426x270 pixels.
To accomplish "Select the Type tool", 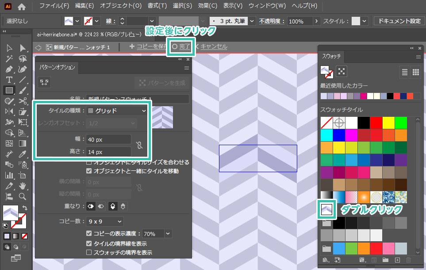I will (9, 80).
